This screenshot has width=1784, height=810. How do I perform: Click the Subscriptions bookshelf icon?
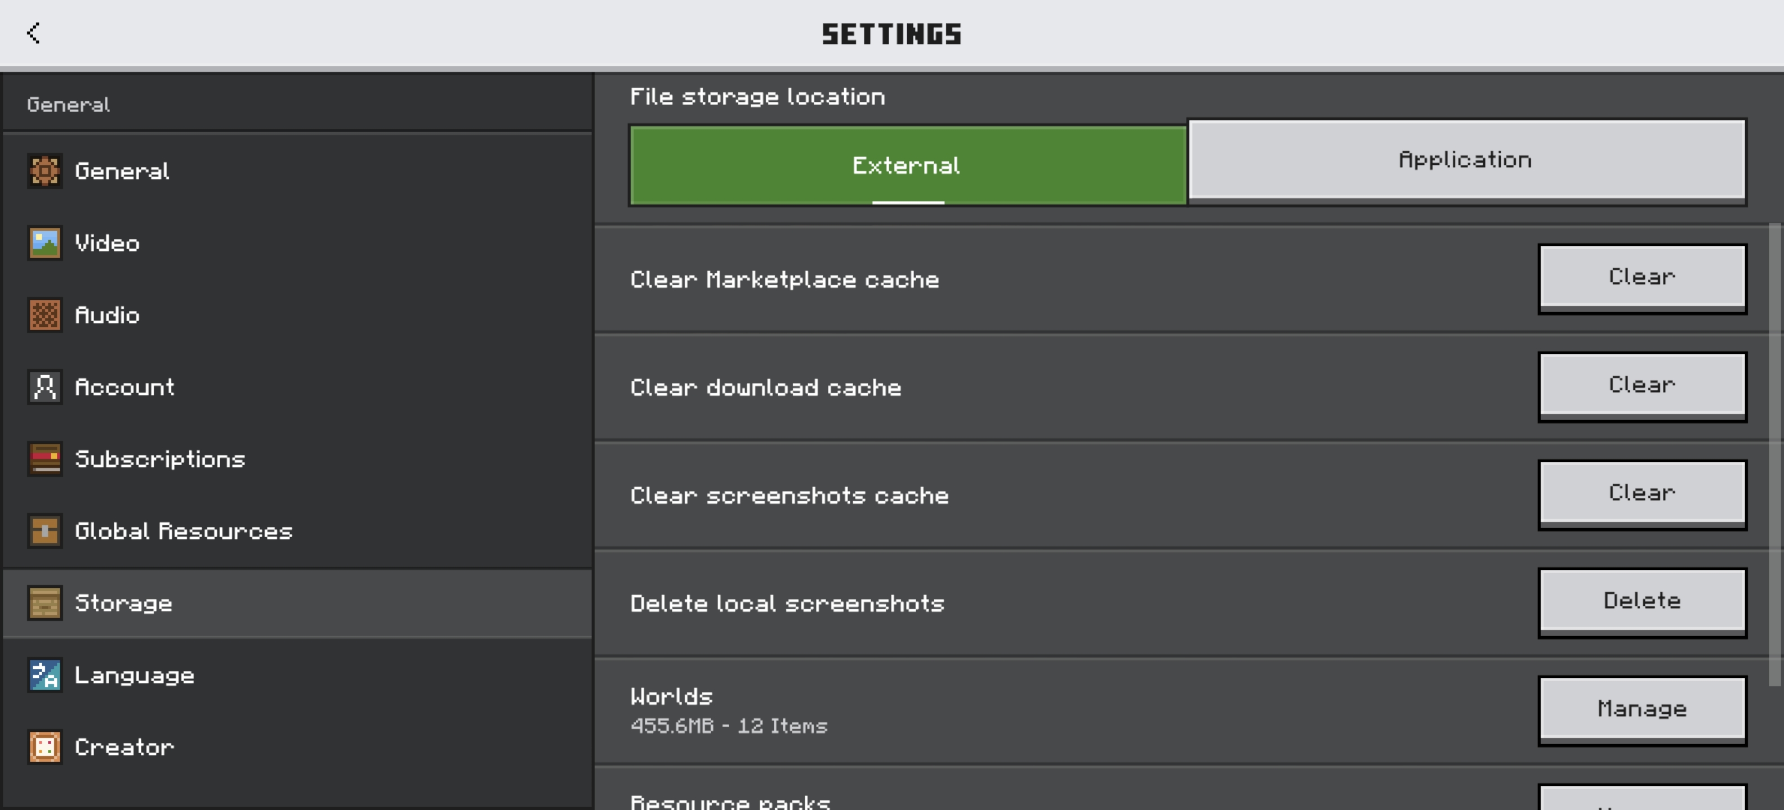pos(45,458)
